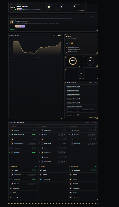Expand the Welcome row arrow

click(37, 130)
